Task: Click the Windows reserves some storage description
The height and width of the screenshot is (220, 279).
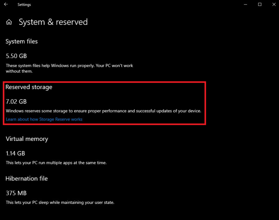Action: click(103, 111)
